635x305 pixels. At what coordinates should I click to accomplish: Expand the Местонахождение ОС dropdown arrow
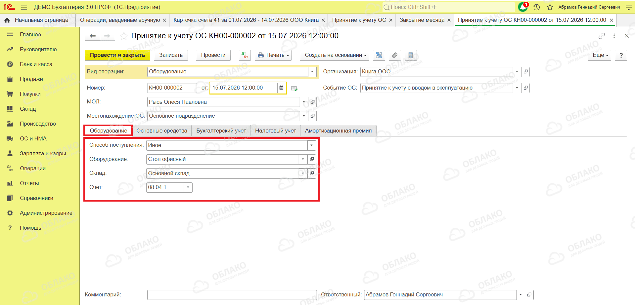[304, 116]
